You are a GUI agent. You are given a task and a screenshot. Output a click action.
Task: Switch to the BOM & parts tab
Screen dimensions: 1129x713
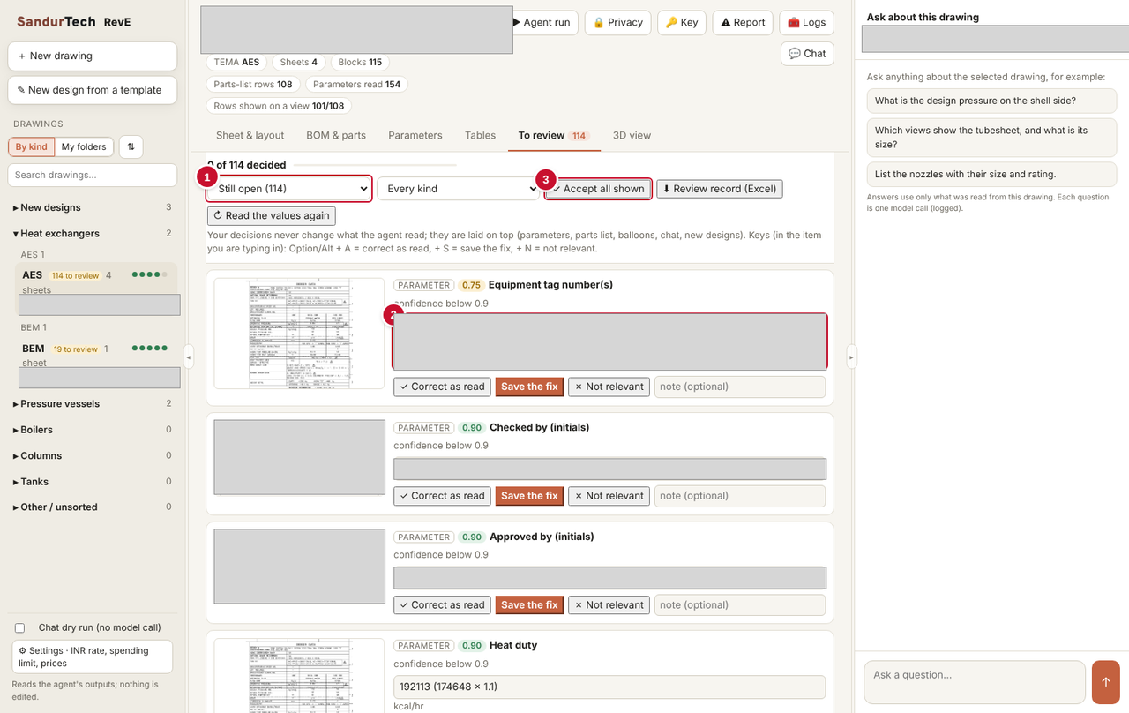[336, 136]
